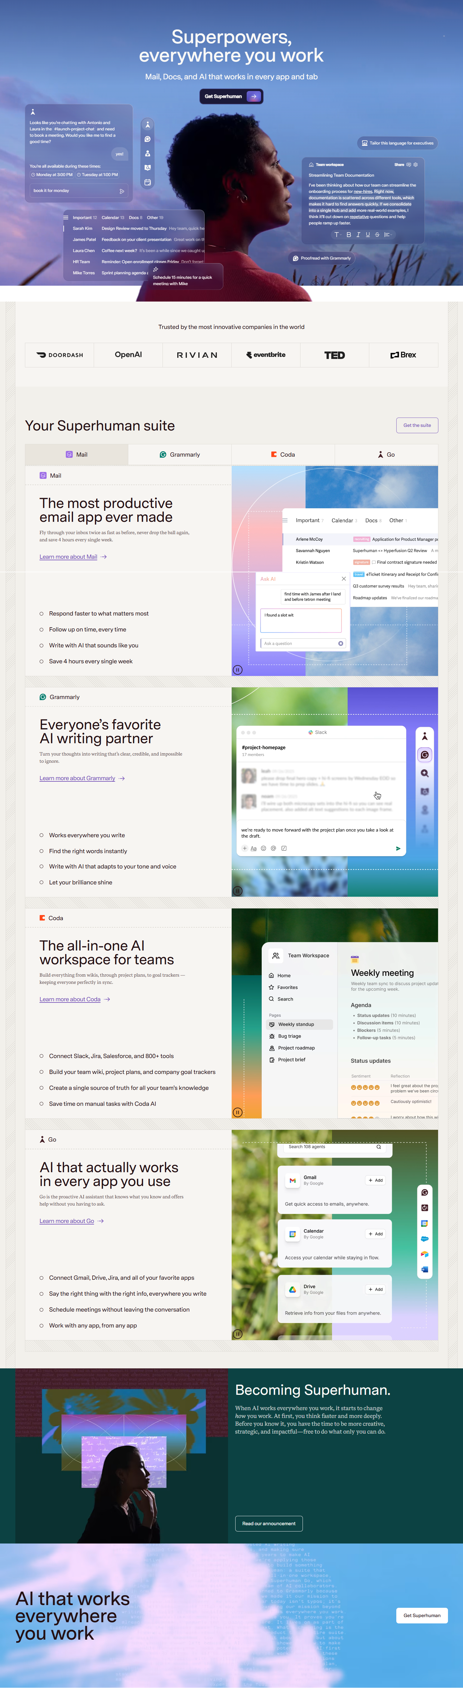Click the calendar icon in the hero sidebar
463x1688 pixels.
pyautogui.click(x=148, y=182)
